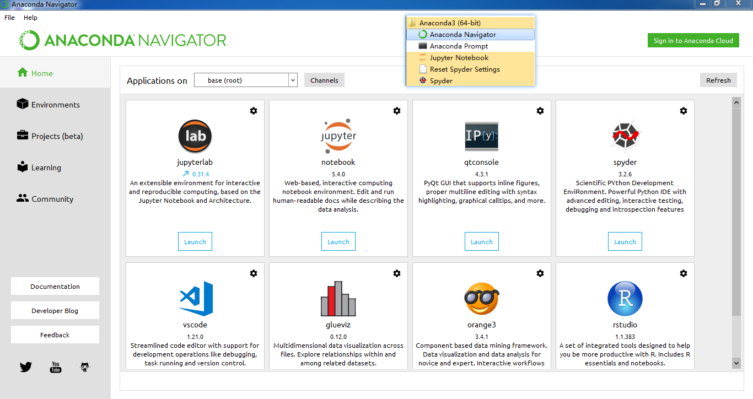Screen dimensions: 753x399
Task: Click the Anaconda Navigator logo
Action: click(x=123, y=40)
